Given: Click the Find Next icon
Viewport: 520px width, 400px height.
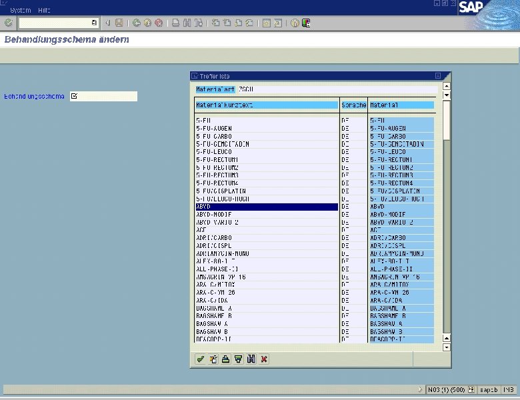Looking at the screenshot, I should tap(198, 23).
